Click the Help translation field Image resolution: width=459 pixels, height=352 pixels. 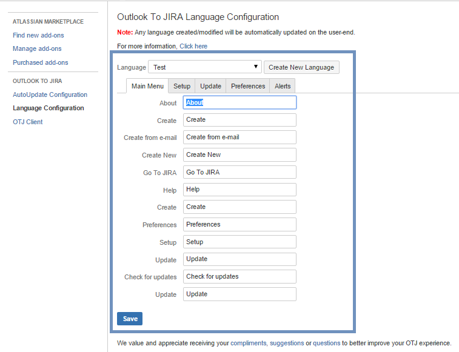point(240,190)
